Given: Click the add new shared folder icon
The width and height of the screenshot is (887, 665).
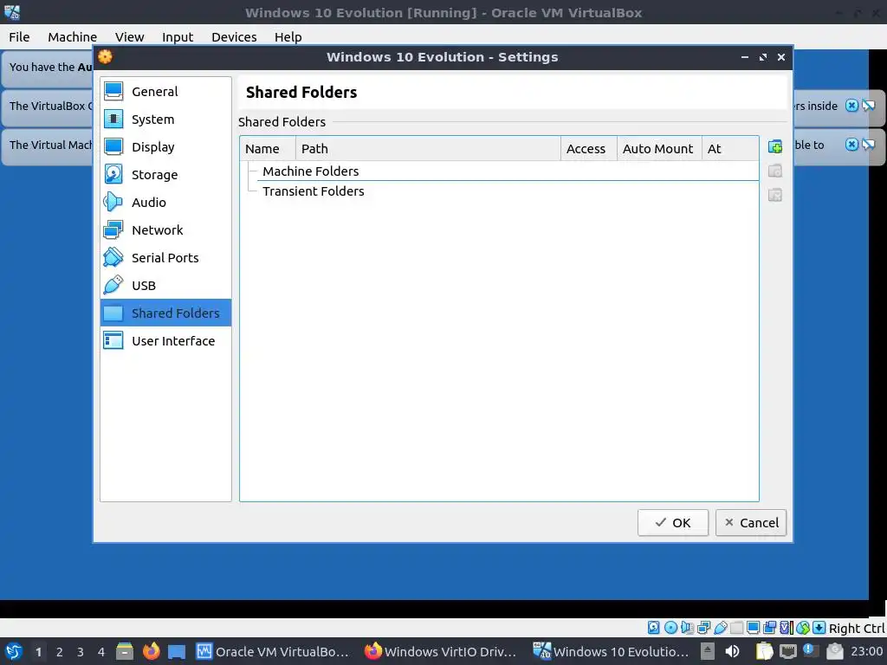Looking at the screenshot, I should 775,147.
